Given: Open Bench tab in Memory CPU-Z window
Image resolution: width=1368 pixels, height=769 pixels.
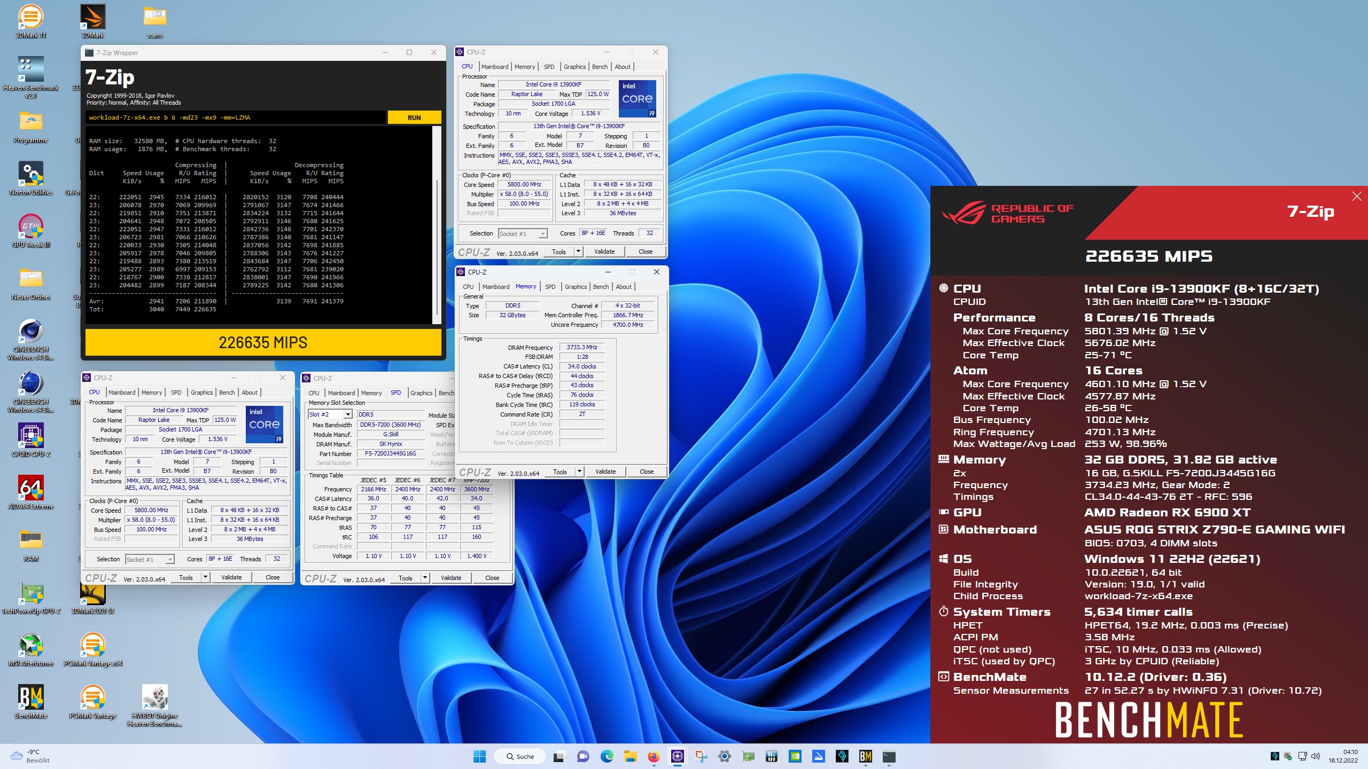Looking at the screenshot, I should coord(601,287).
